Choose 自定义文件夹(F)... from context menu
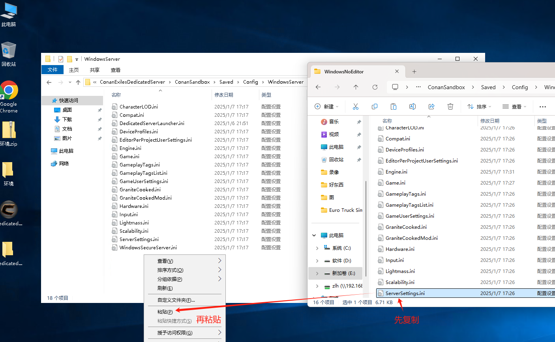 185,300
